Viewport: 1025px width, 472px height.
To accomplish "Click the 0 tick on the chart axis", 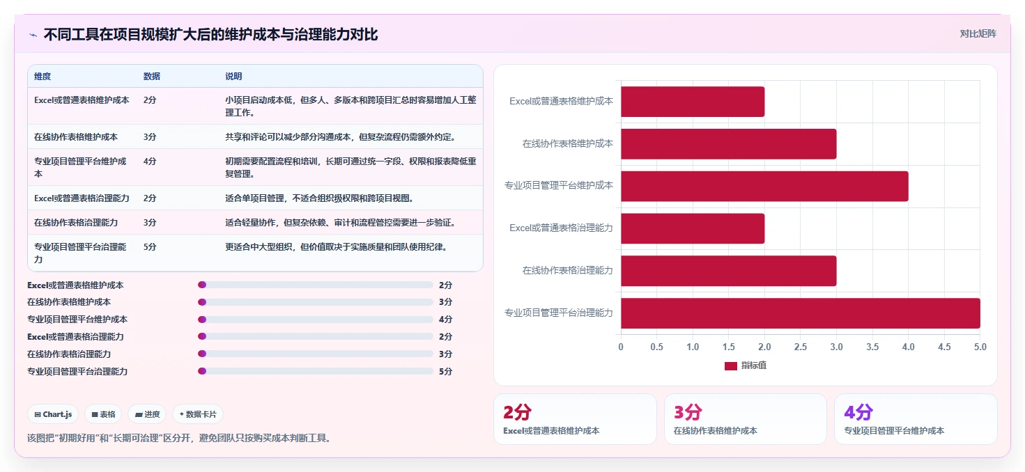I will (x=621, y=347).
